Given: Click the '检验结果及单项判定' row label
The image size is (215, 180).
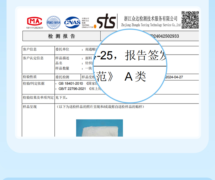Looking at the screenshot, I should (x=38, y=97).
